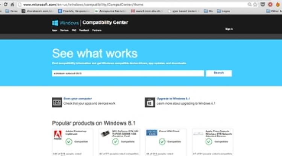The height and width of the screenshot is (156, 282).
Task: Click the Upgrade to Windows 8.1 store icon
Action: [150, 102]
